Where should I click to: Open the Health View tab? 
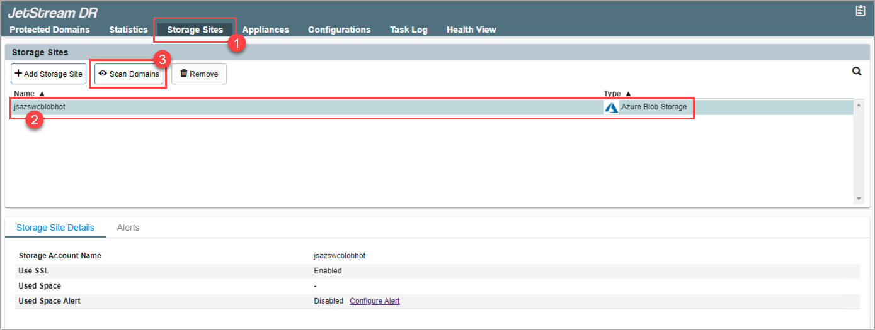tap(471, 30)
